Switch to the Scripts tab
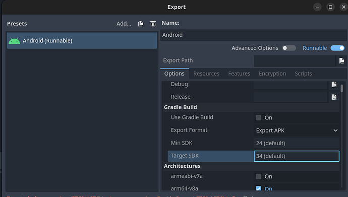The height and width of the screenshot is (197, 348). click(x=303, y=74)
